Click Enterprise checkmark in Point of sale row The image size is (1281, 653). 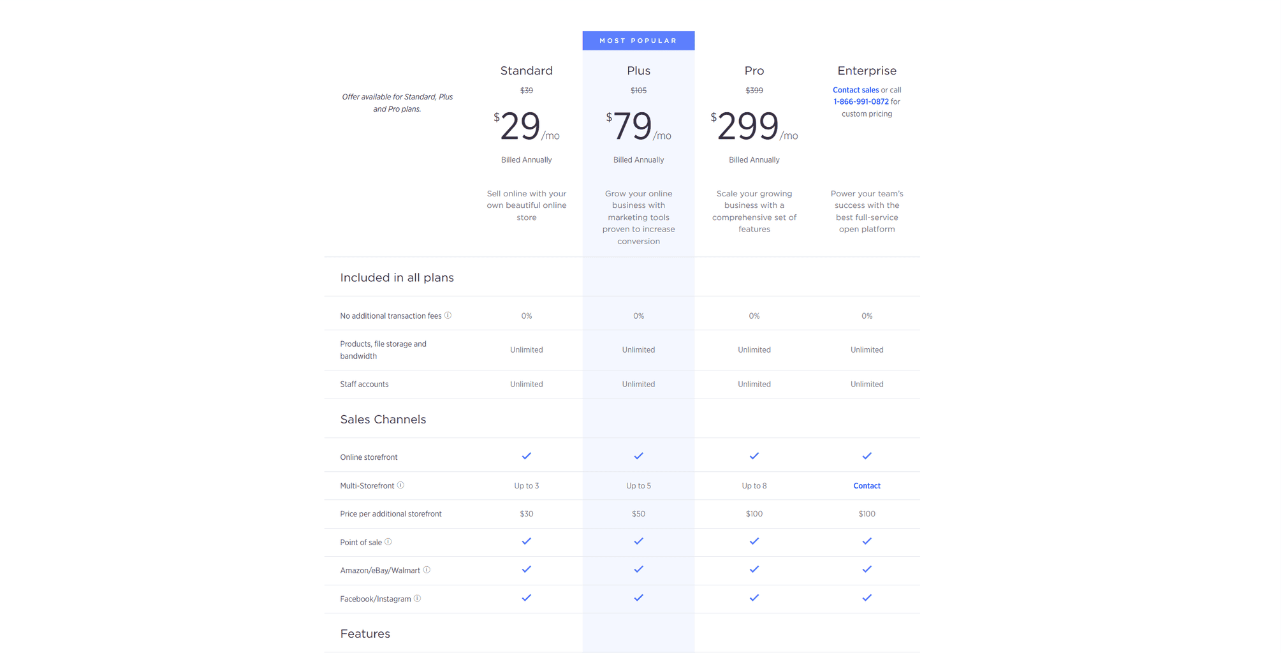(x=867, y=541)
